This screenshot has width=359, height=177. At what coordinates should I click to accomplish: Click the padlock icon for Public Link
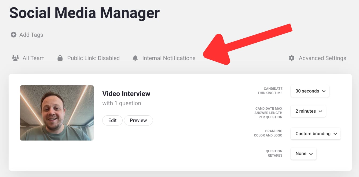(x=60, y=58)
